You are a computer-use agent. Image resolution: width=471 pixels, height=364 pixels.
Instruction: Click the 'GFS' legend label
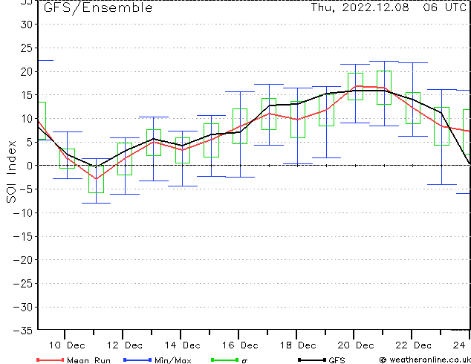point(337,360)
